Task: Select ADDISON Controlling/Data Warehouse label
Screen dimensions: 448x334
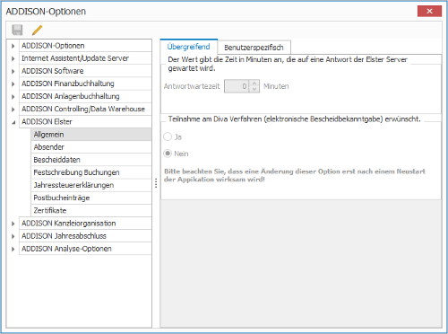Action: click(x=83, y=109)
